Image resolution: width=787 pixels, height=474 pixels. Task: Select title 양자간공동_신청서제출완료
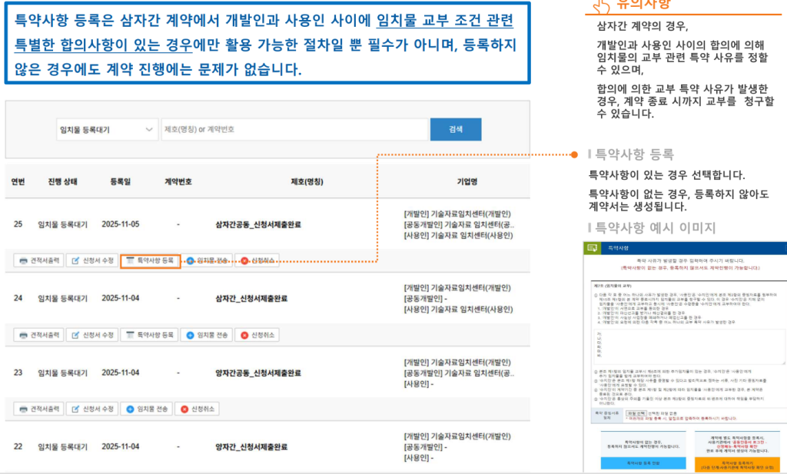point(258,373)
